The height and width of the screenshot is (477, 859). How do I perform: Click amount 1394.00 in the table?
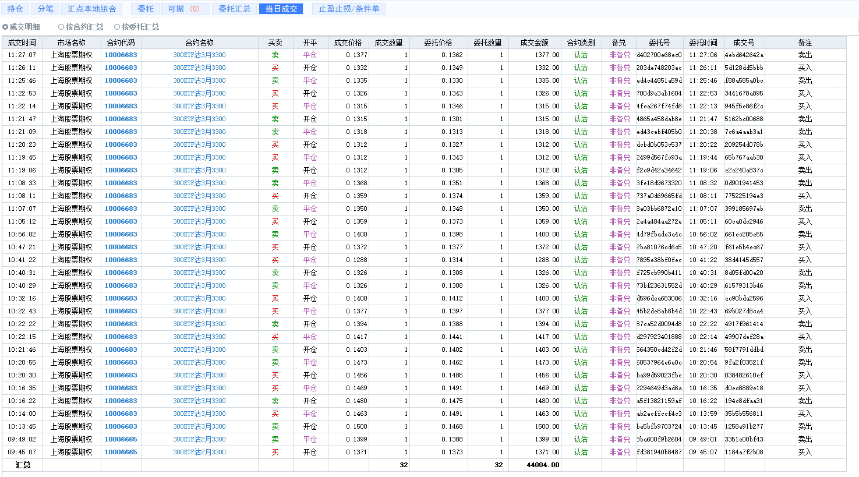(x=547, y=324)
